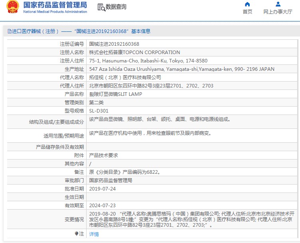Click the NMPA national emblem logo

(x=13, y=7)
